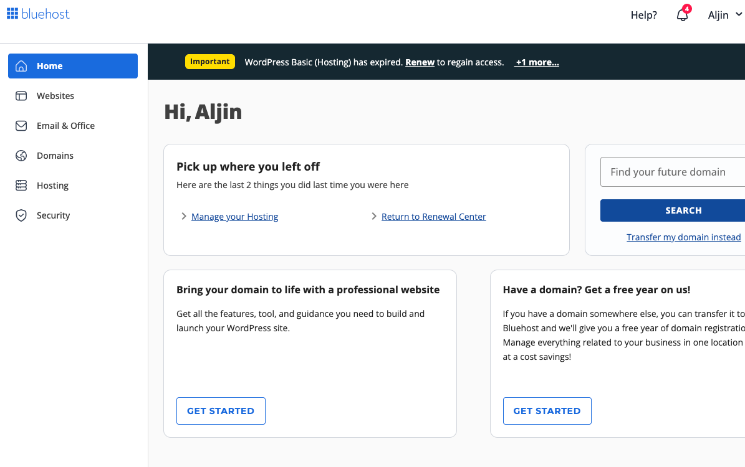Viewport: 745px width, 467px height.
Task: Open the notification badge showing 4 alerts
Action: pyautogui.click(x=687, y=8)
